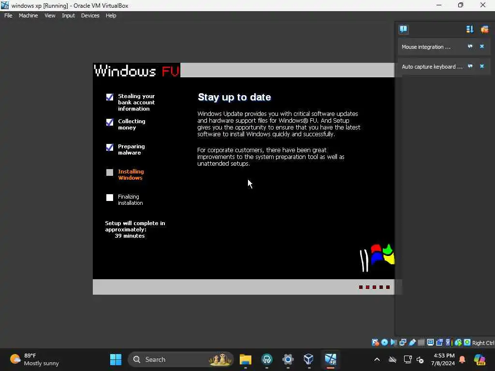Open notifications bell in the tray
The width and height of the screenshot is (495, 371).
point(462,359)
